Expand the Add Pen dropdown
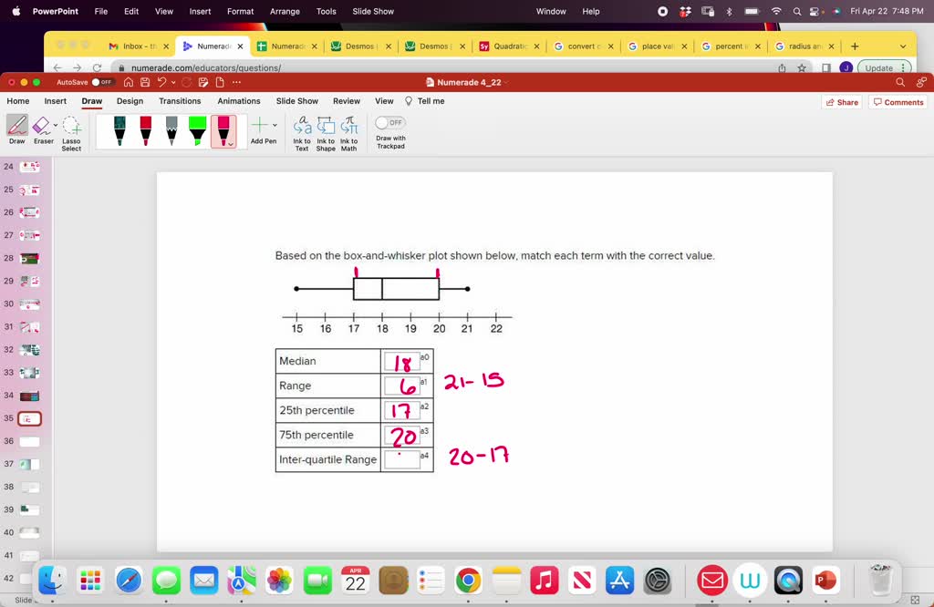Image resolution: width=934 pixels, height=607 pixels. 275,126
